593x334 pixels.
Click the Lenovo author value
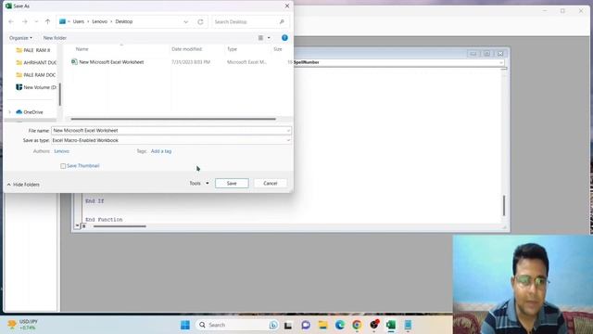pos(62,151)
